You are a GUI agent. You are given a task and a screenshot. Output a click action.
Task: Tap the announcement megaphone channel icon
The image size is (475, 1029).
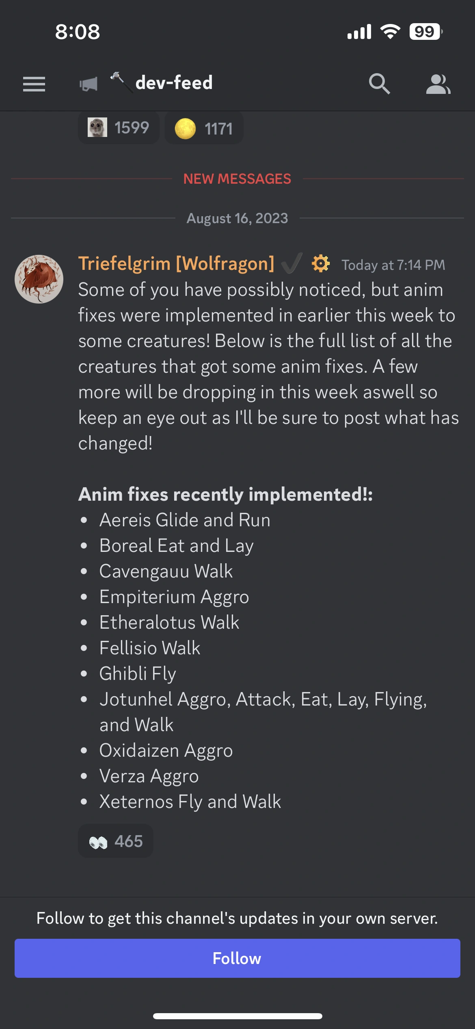89,83
